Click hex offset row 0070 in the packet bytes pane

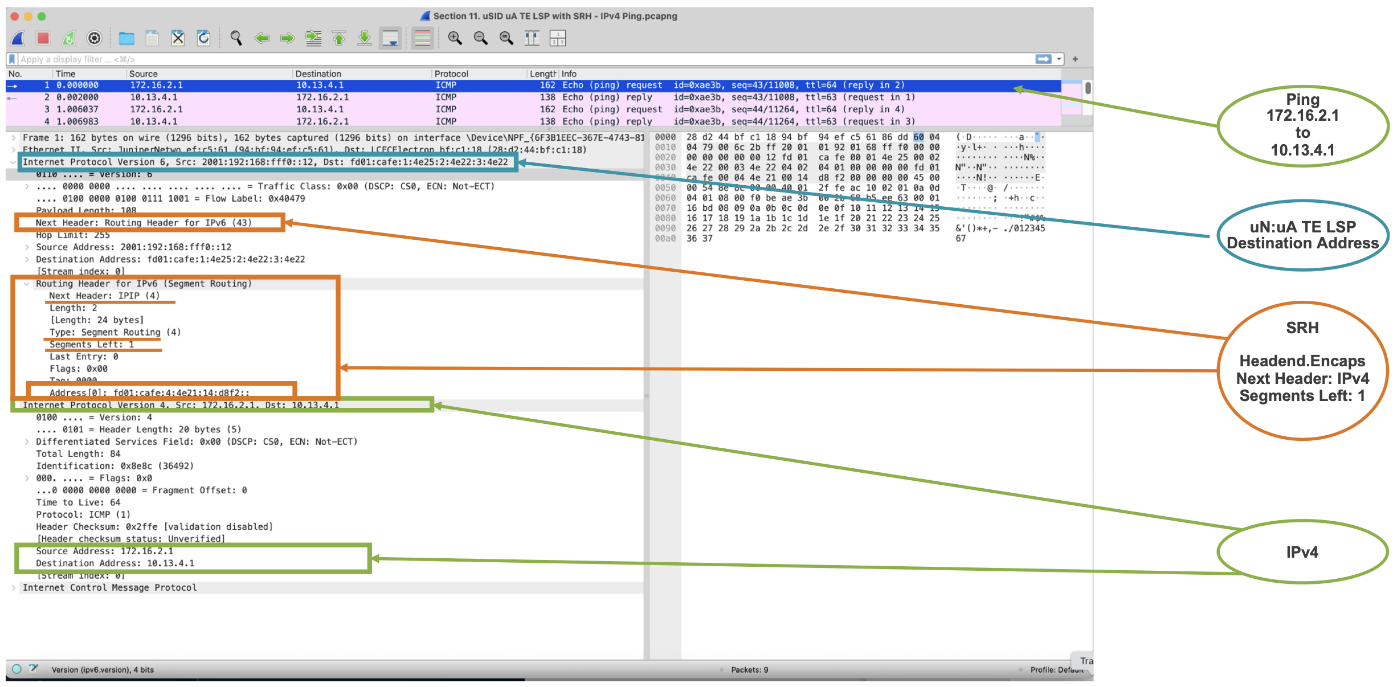[665, 208]
